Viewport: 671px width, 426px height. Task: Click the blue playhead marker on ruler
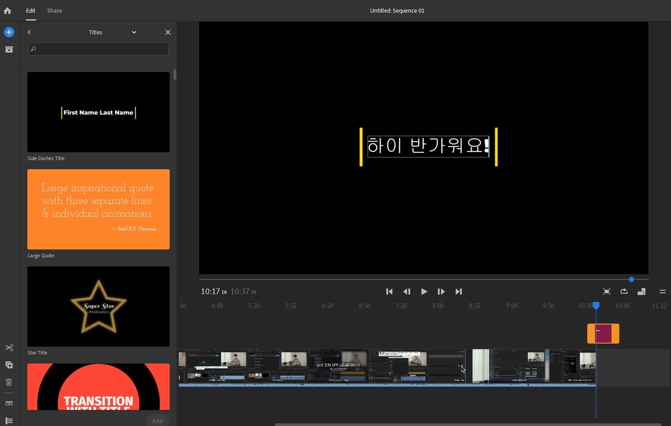[x=596, y=306]
